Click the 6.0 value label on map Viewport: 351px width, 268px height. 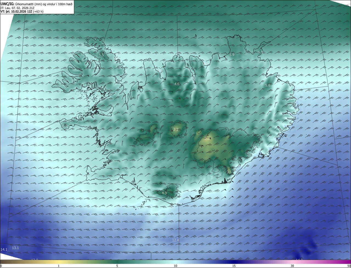pos(65,126)
